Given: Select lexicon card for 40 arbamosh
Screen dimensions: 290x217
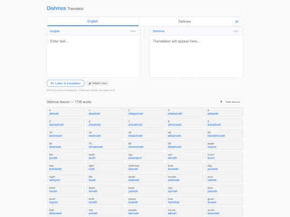Looking at the screenshot, I should (x=185, y=134).
